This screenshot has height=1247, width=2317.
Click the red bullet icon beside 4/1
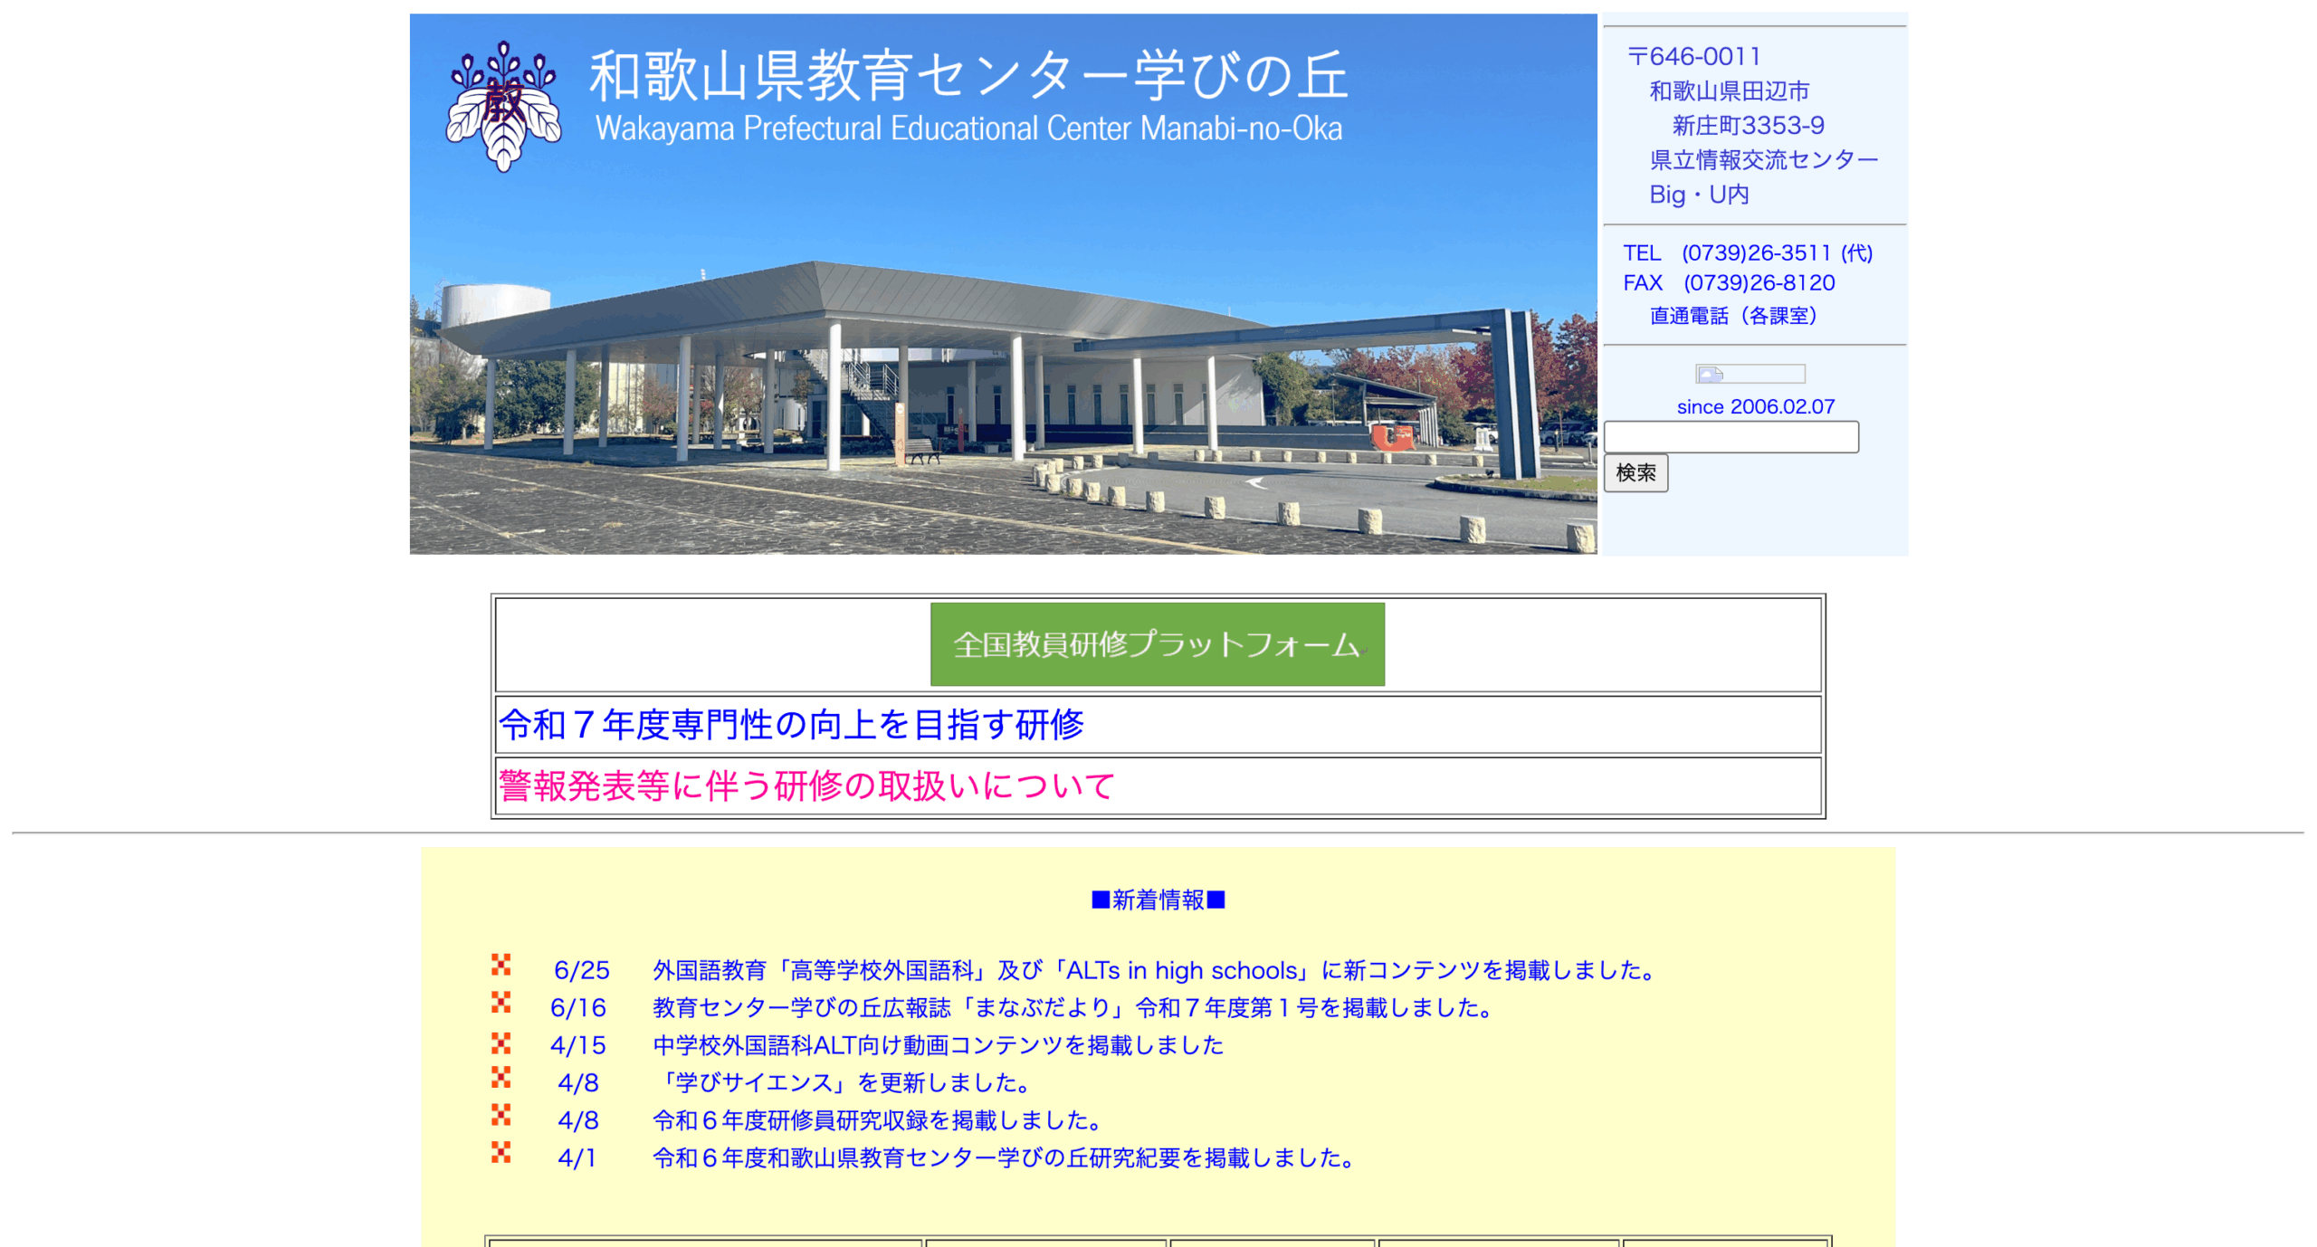tap(501, 1152)
